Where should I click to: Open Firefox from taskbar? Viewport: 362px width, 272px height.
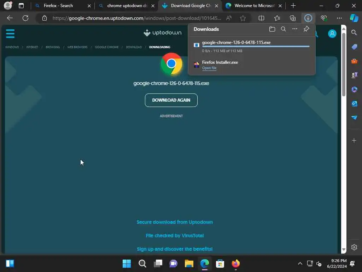click(235, 263)
